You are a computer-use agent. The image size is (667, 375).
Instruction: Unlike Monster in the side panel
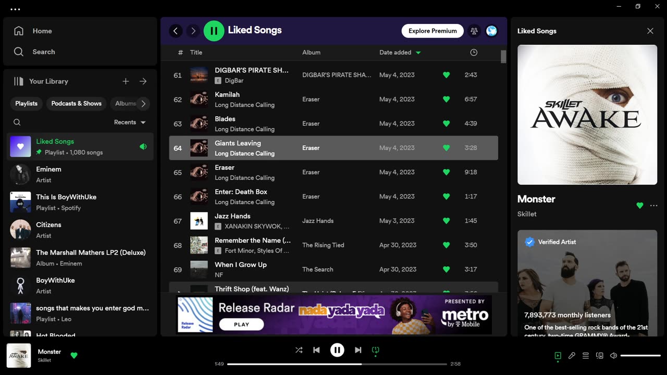pos(640,206)
